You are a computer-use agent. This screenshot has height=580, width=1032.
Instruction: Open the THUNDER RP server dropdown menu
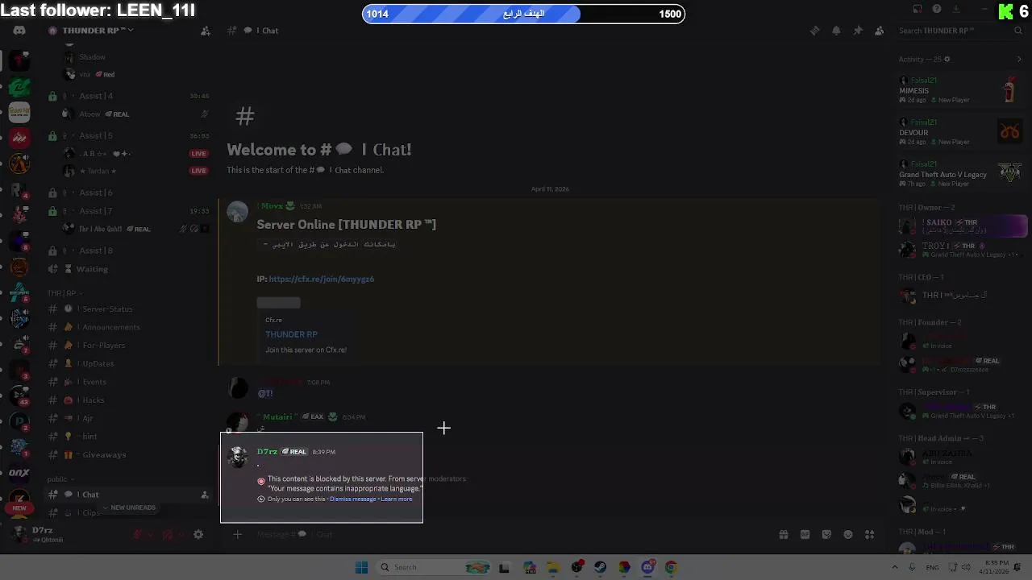coord(91,31)
